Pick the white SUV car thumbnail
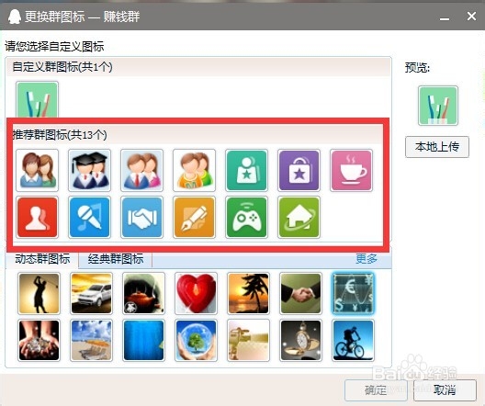 tap(91, 293)
